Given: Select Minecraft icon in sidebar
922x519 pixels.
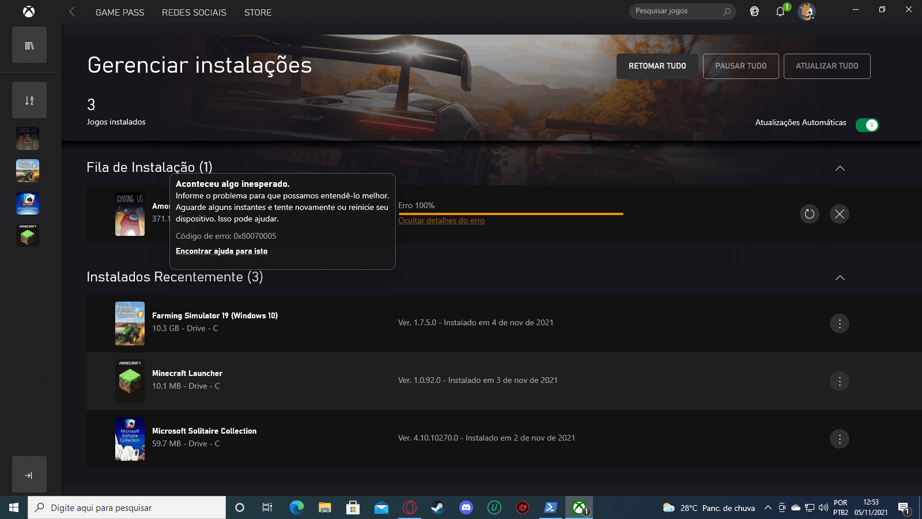Looking at the screenshot, I should tap(28, 235).
